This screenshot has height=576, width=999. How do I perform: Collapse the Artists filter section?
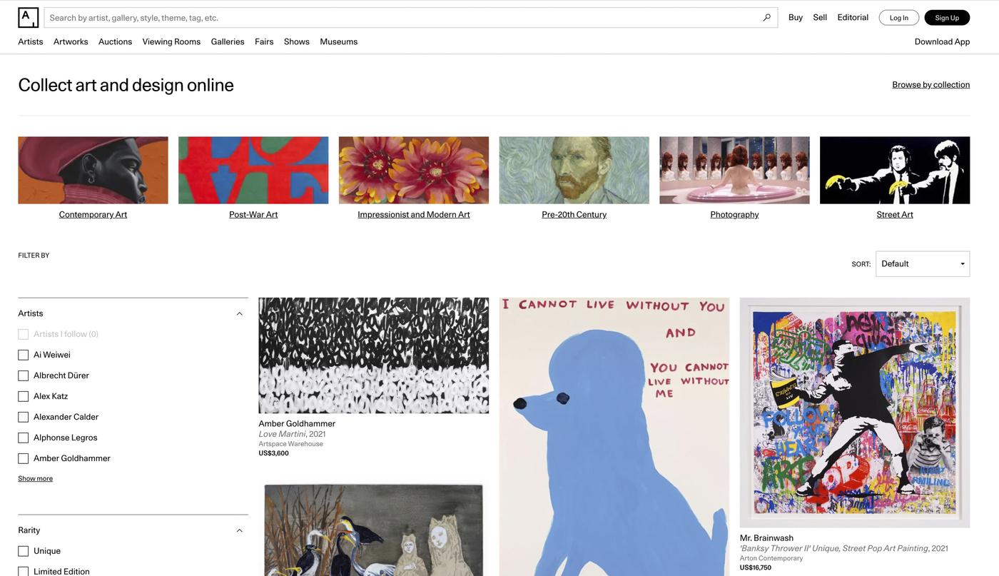(239, 313)
